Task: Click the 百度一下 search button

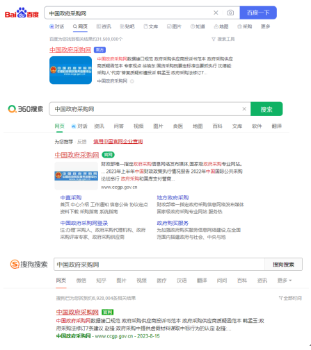Action: pos(258,12)
